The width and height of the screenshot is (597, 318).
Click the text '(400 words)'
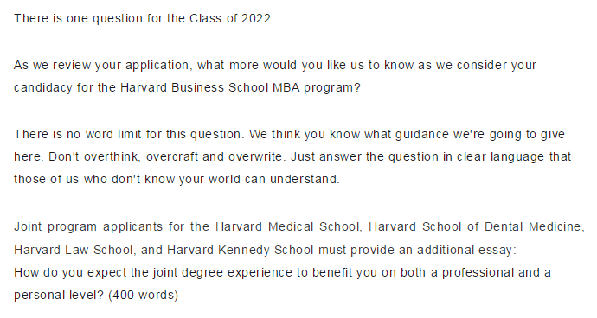tap(143, 296)
